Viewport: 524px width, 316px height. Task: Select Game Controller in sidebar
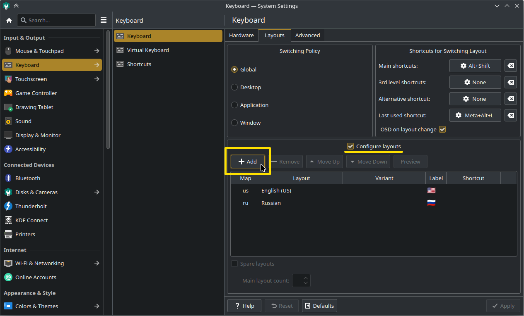(36, 93)
